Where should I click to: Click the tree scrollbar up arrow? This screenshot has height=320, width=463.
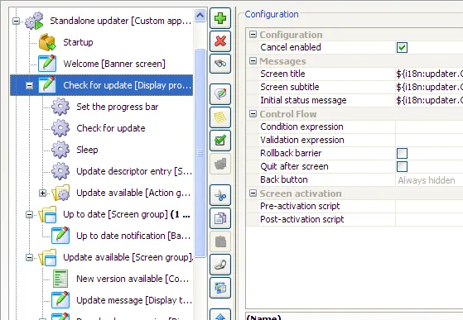(x=200, y=15)
